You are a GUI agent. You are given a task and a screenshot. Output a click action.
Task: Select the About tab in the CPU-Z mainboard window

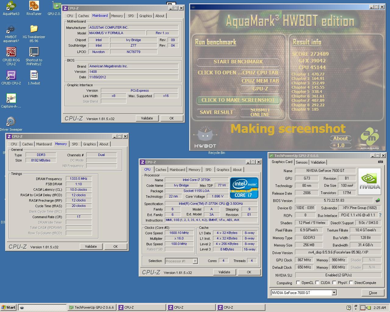tap(160, 16)
